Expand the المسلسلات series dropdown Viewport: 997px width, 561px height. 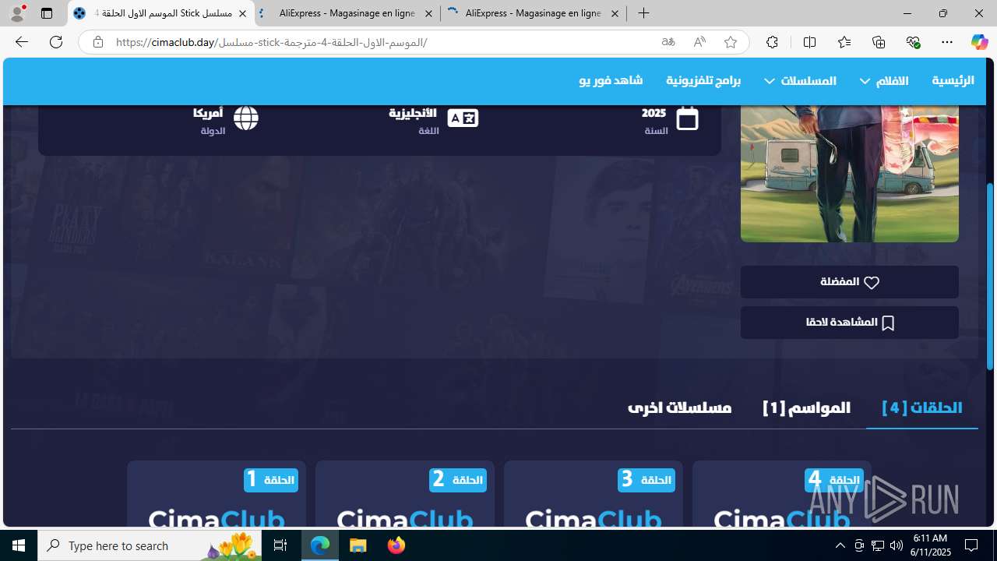[x=800, y=80]
